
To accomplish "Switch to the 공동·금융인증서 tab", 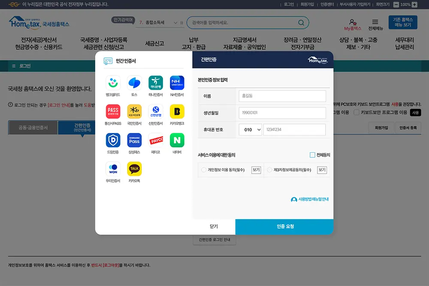I will [33, 127].
